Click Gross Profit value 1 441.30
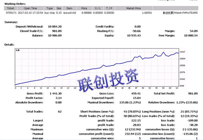Viewport: 203px width, 140px height. pos(56,94)
